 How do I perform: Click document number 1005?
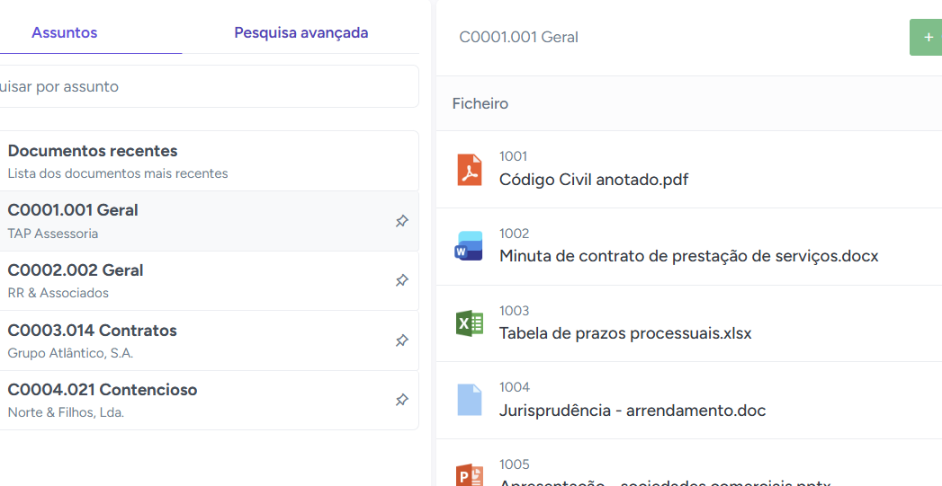[x=515, y=464]
